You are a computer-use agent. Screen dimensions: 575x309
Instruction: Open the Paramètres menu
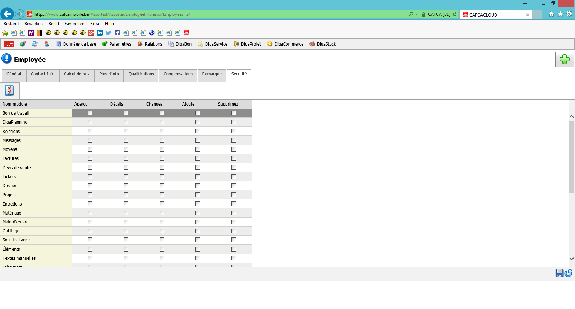(116, 44)
